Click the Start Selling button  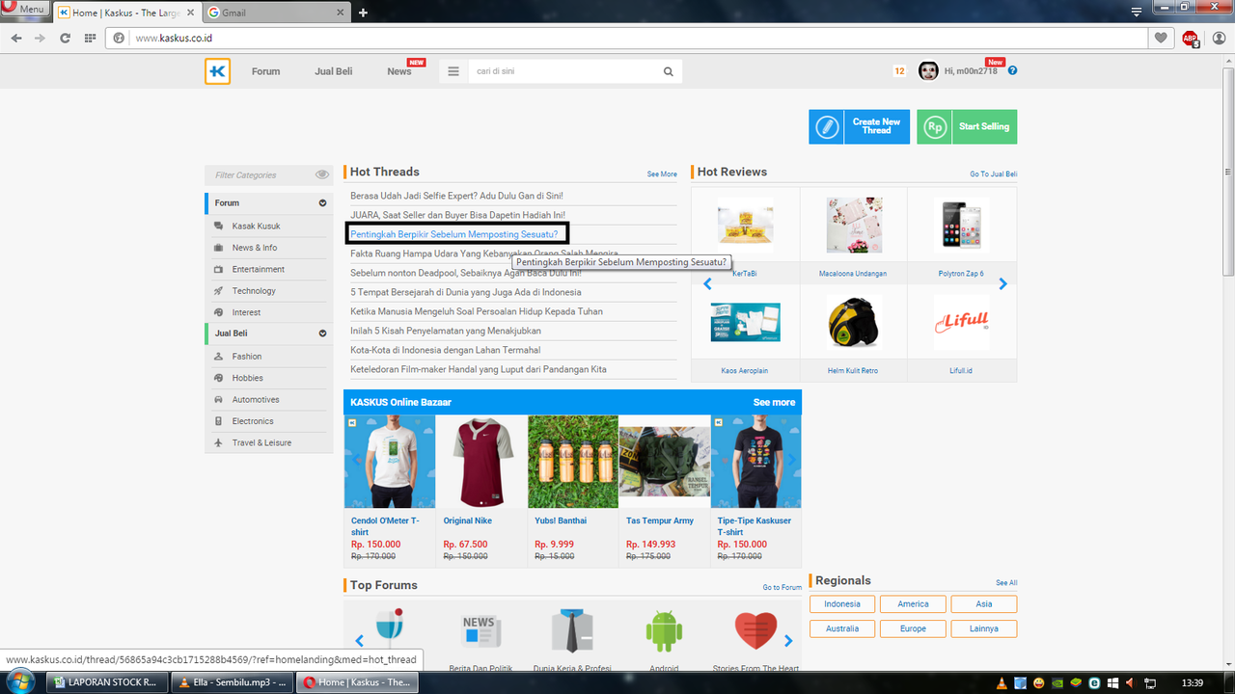[967, 126]
